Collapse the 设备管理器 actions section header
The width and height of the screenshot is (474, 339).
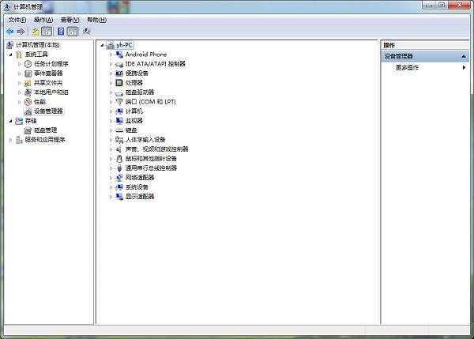(x=465, y=57)
